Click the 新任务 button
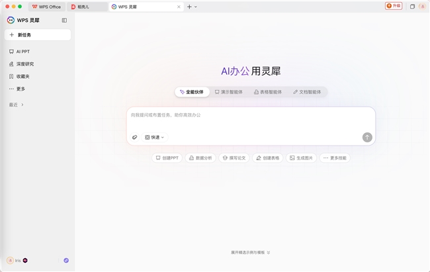The height and width of the screenshot is (272, 430). [x=38, y=35]
